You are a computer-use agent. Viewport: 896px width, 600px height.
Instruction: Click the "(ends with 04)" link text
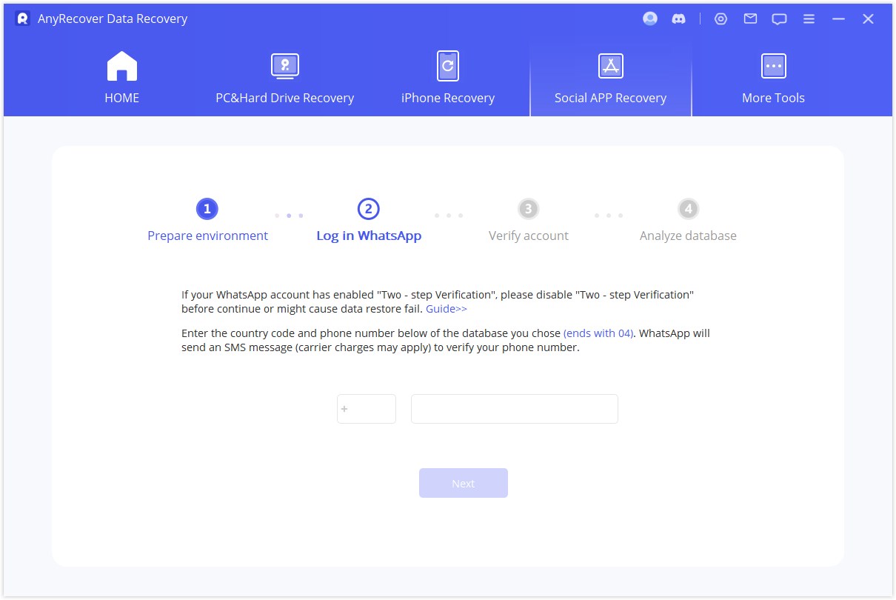point(598,333)
